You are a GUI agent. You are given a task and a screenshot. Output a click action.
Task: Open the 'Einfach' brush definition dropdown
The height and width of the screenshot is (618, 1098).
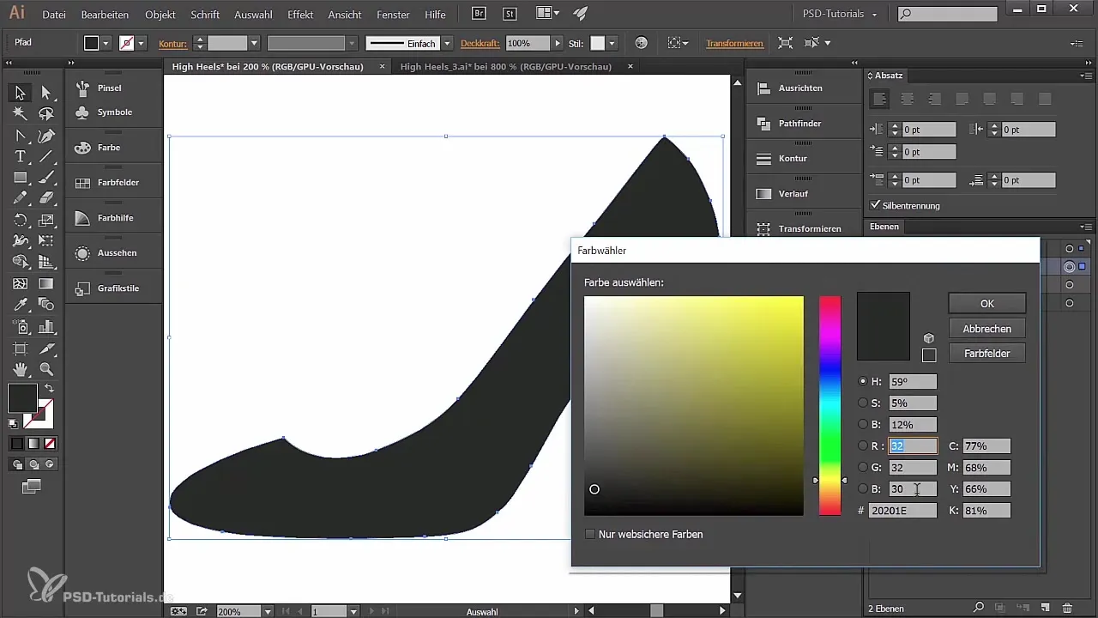pos(447,43)
